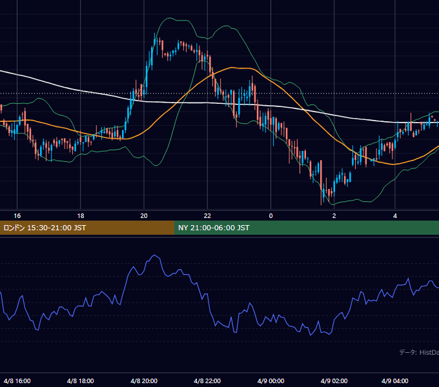The width and height of the screenshot is (439, 387).
Task: Click the price chart time label 2
Action: [334, 216]
